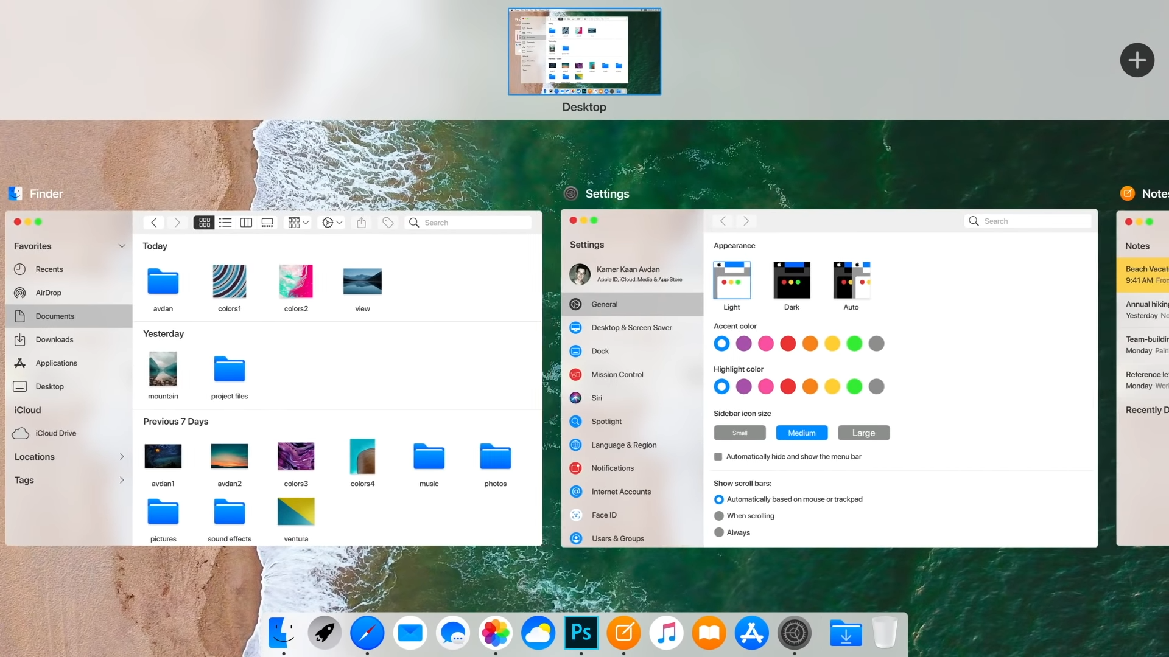The image size is (1169, 657).
Task: Switch Finder to gallery view
Action: pos(267,223)
